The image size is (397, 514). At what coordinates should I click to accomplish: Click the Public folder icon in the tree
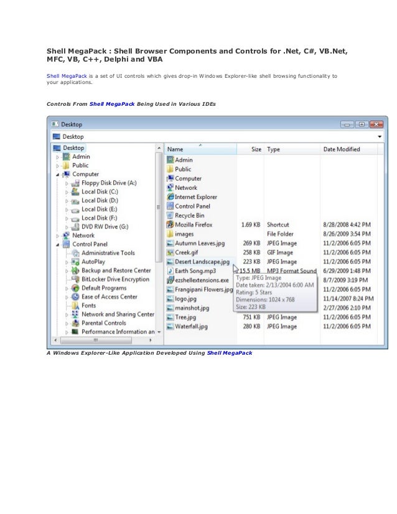[x=66, y=166]
